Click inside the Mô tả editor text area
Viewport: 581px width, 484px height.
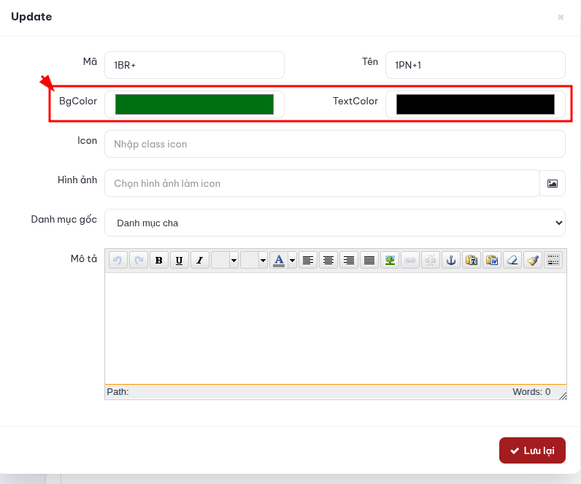click(x=336, y=329)
